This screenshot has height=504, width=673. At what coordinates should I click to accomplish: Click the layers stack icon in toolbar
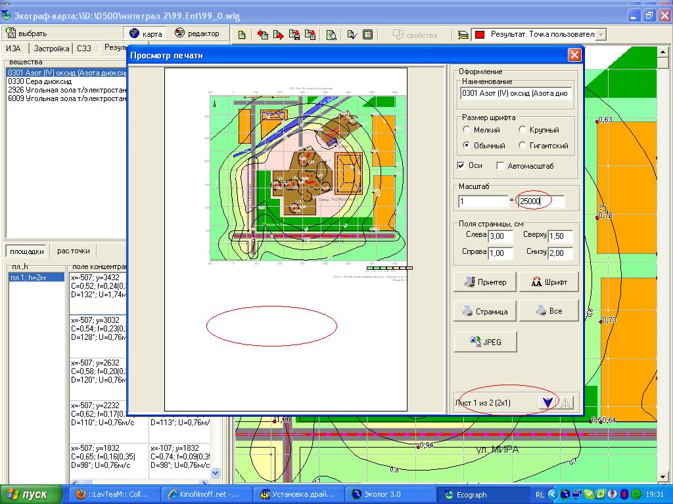(463, 35)
